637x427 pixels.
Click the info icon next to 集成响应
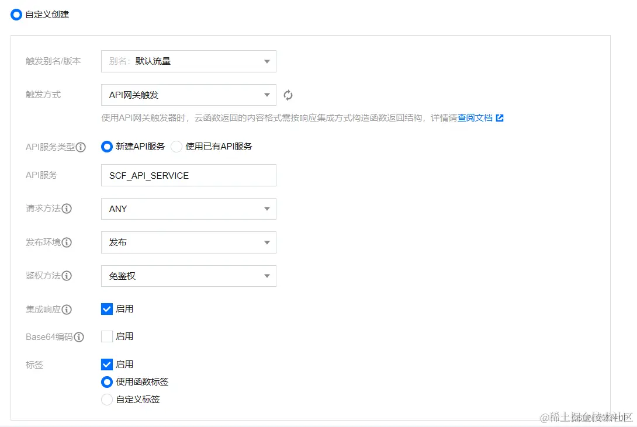(67, 310)
